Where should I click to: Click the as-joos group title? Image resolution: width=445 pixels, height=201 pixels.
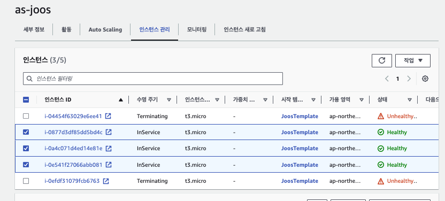tap(33, 10)
